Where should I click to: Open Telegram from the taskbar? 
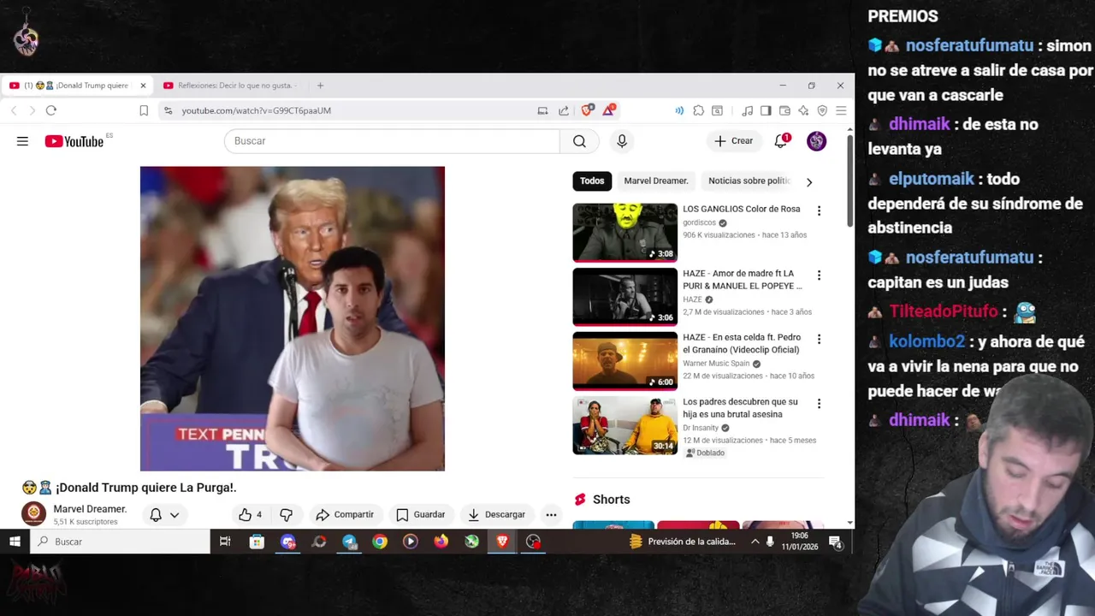pyautogui.click(x=349, y=542)
